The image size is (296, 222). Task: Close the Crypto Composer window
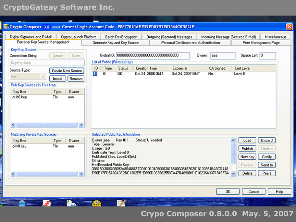click(x=289, y=27)
